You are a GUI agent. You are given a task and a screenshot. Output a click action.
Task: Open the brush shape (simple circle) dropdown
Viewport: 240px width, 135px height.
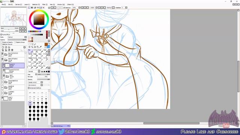(x=42, y=82)
